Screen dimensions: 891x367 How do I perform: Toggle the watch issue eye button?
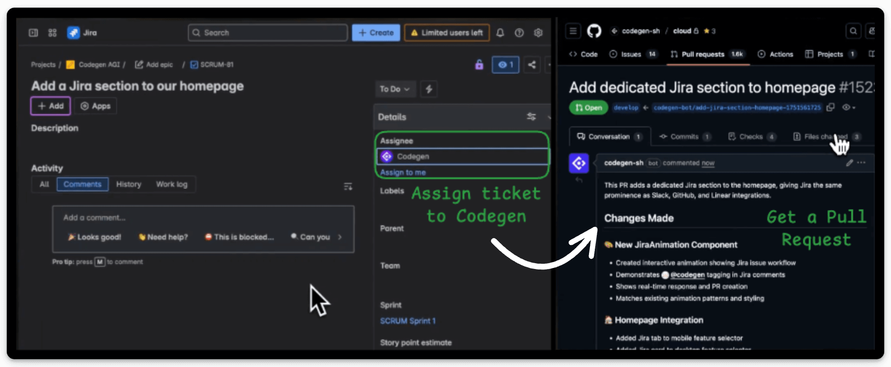click(x=505, y=65)
